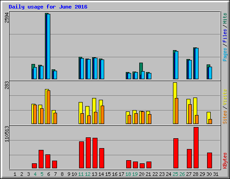230x179 pixels.
Task: Click the day 11 cyan pages bar
Action: (x=82, y=68)
